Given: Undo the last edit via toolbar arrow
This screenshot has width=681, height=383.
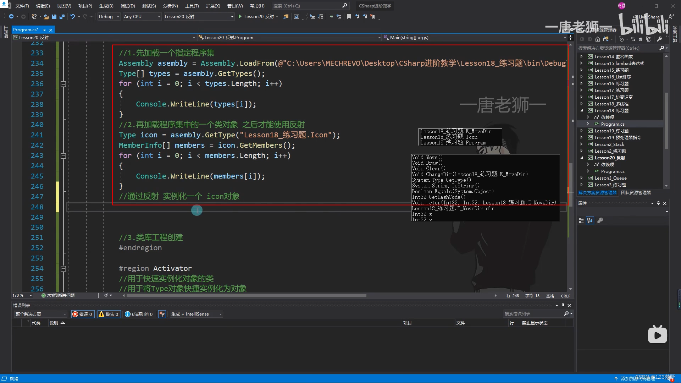Looking at the screenshot, I should (x=73, y=17).
